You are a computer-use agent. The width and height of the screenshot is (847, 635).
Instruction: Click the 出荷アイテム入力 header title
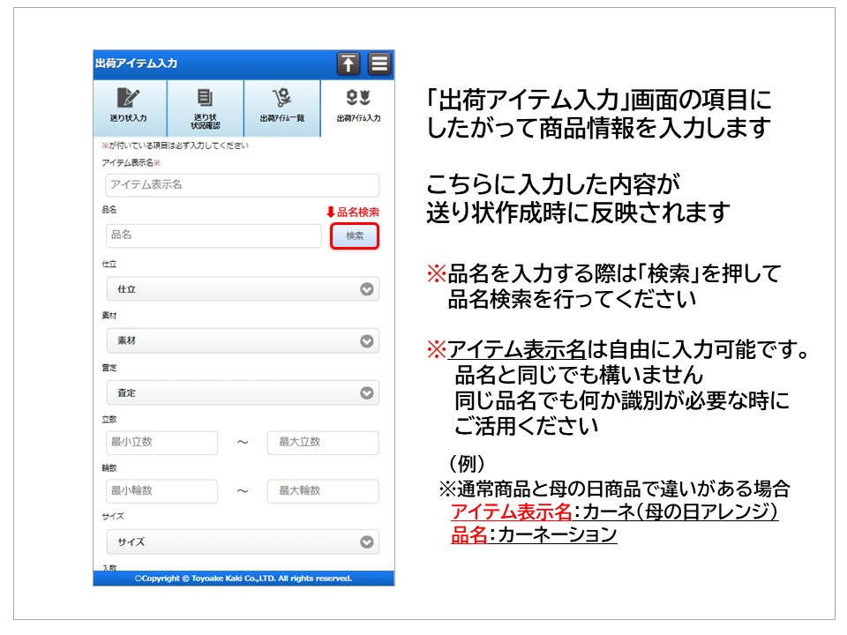coord(136,63)
